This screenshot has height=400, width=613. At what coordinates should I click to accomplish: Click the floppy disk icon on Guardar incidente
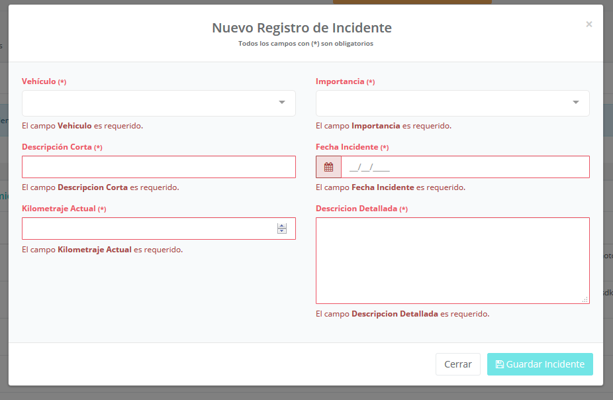coord(500,364)
